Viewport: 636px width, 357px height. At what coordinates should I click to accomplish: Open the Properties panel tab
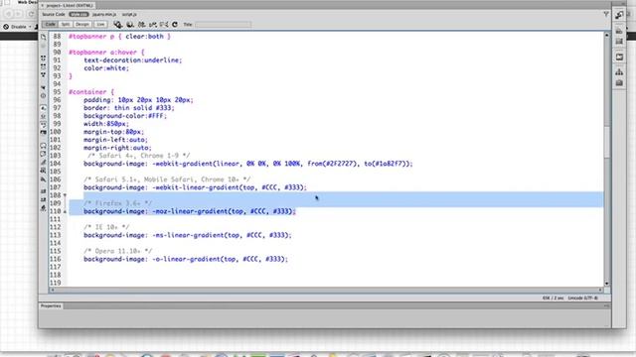click(51, 306)
